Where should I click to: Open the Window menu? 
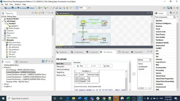(17, 4)
